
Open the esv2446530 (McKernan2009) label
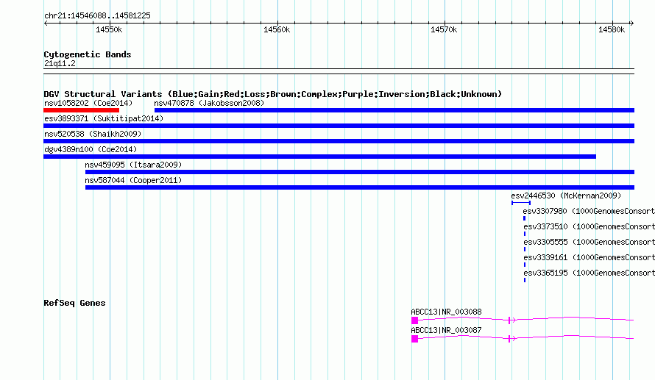tap(566, 196)
